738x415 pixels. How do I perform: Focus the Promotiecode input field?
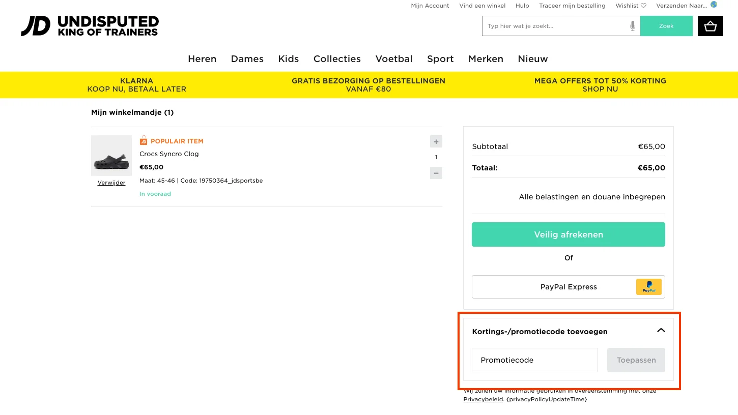tap(534, 360)
